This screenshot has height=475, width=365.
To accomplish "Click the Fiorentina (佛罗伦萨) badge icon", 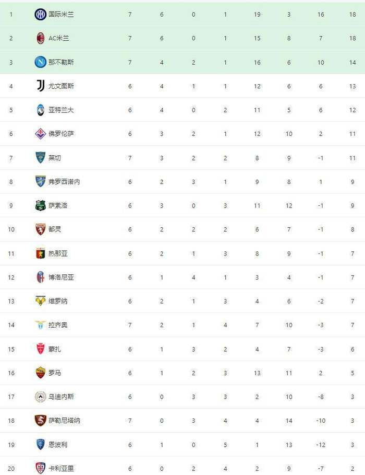I will (40, 134).
